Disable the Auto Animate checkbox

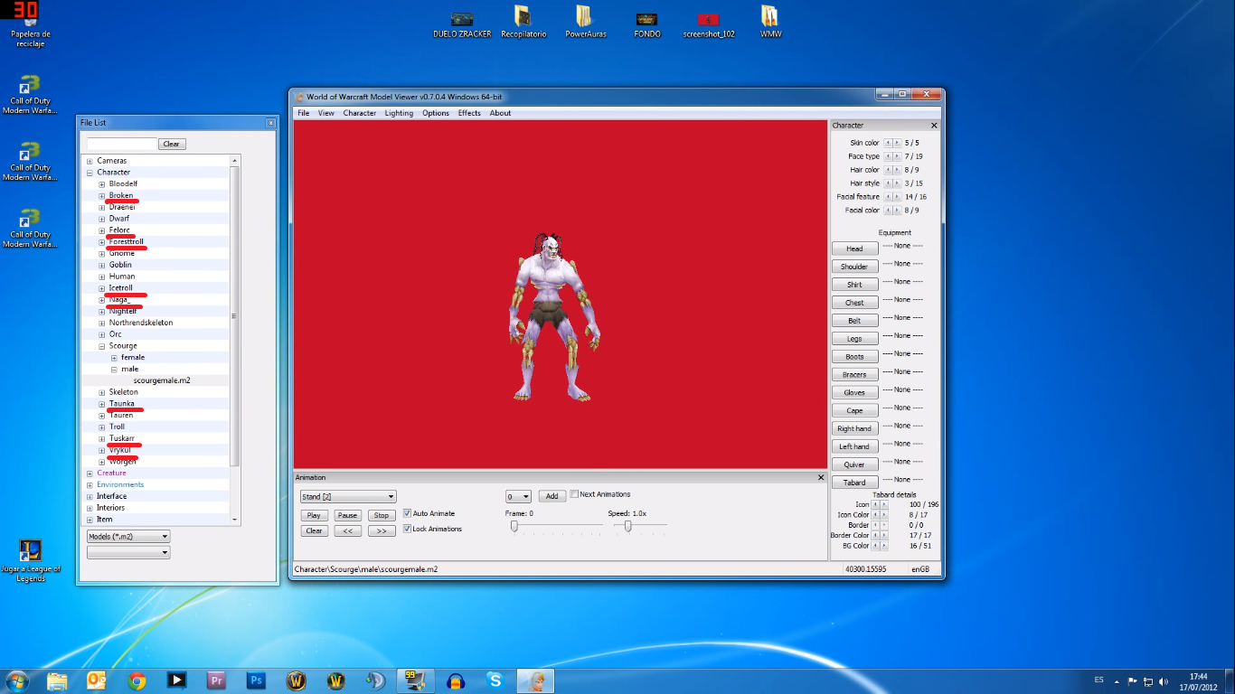tap(407, 513)
